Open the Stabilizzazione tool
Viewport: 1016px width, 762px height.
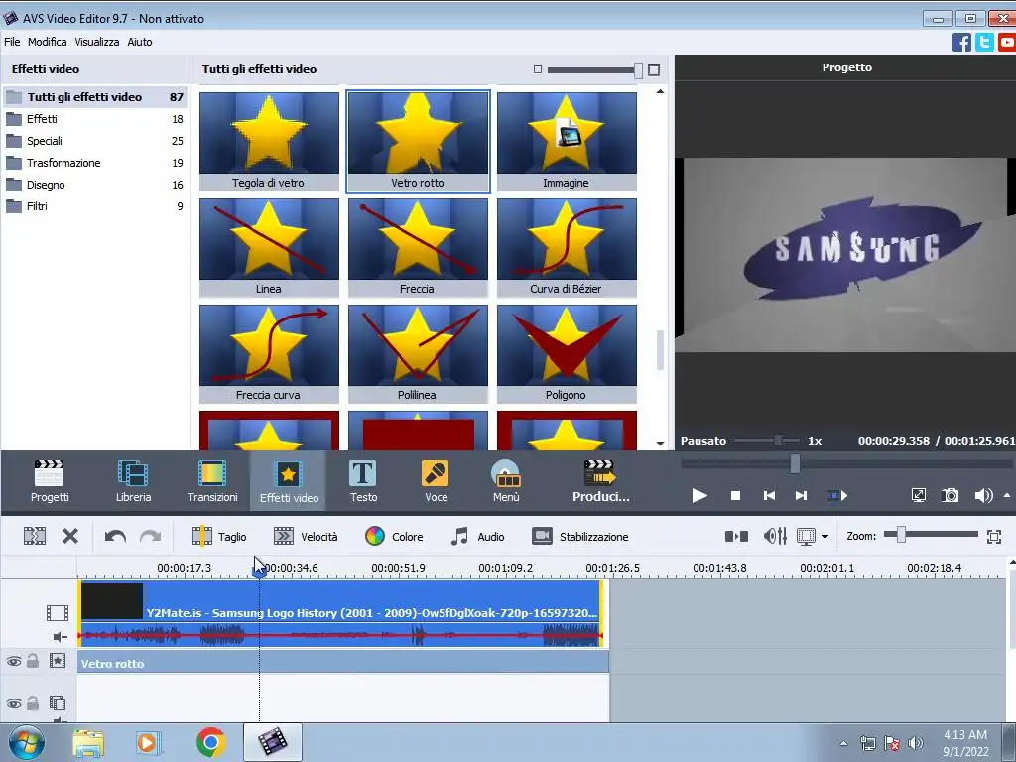(579, 537)
